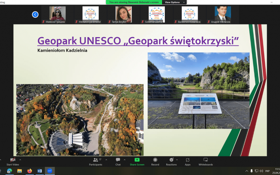This screenshot has width=280, height=175.
Task: Click the muted mic icon beside Мельничук Віталій
Action: (x=76, y=22)
